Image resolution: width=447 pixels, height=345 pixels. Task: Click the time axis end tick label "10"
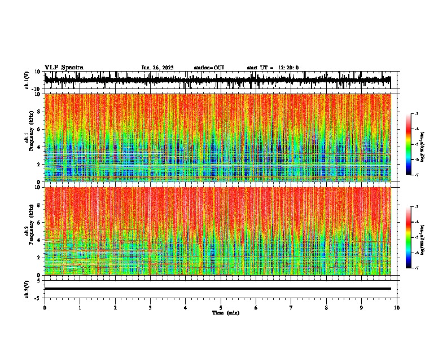coord(397,308)
